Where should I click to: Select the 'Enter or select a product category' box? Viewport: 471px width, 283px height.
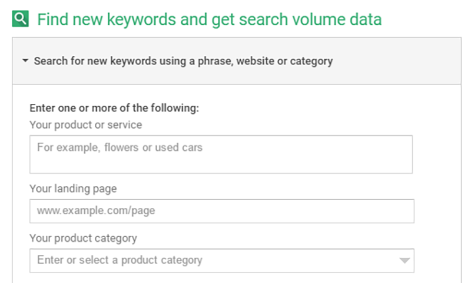click(x=222, y=261)
